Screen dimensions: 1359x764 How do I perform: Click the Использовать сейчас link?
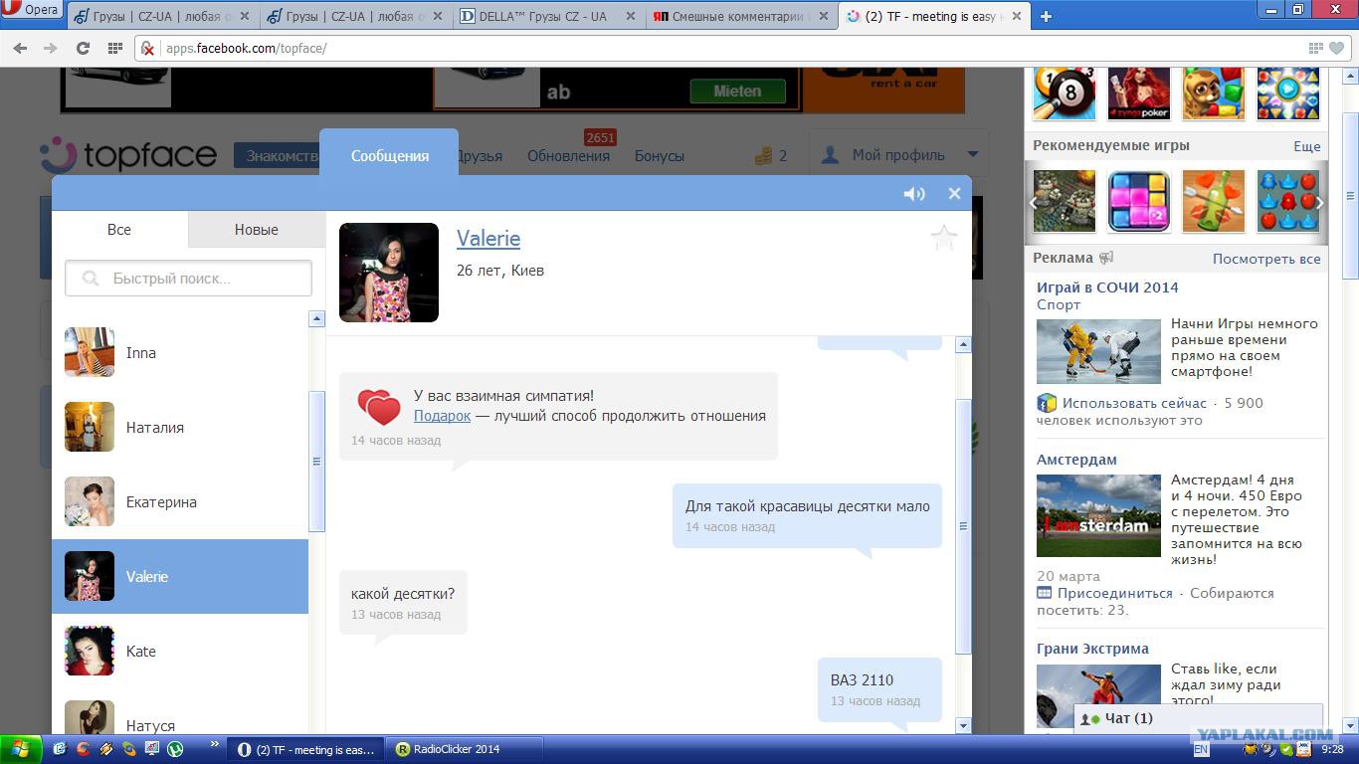click(x=1134, y=403)
